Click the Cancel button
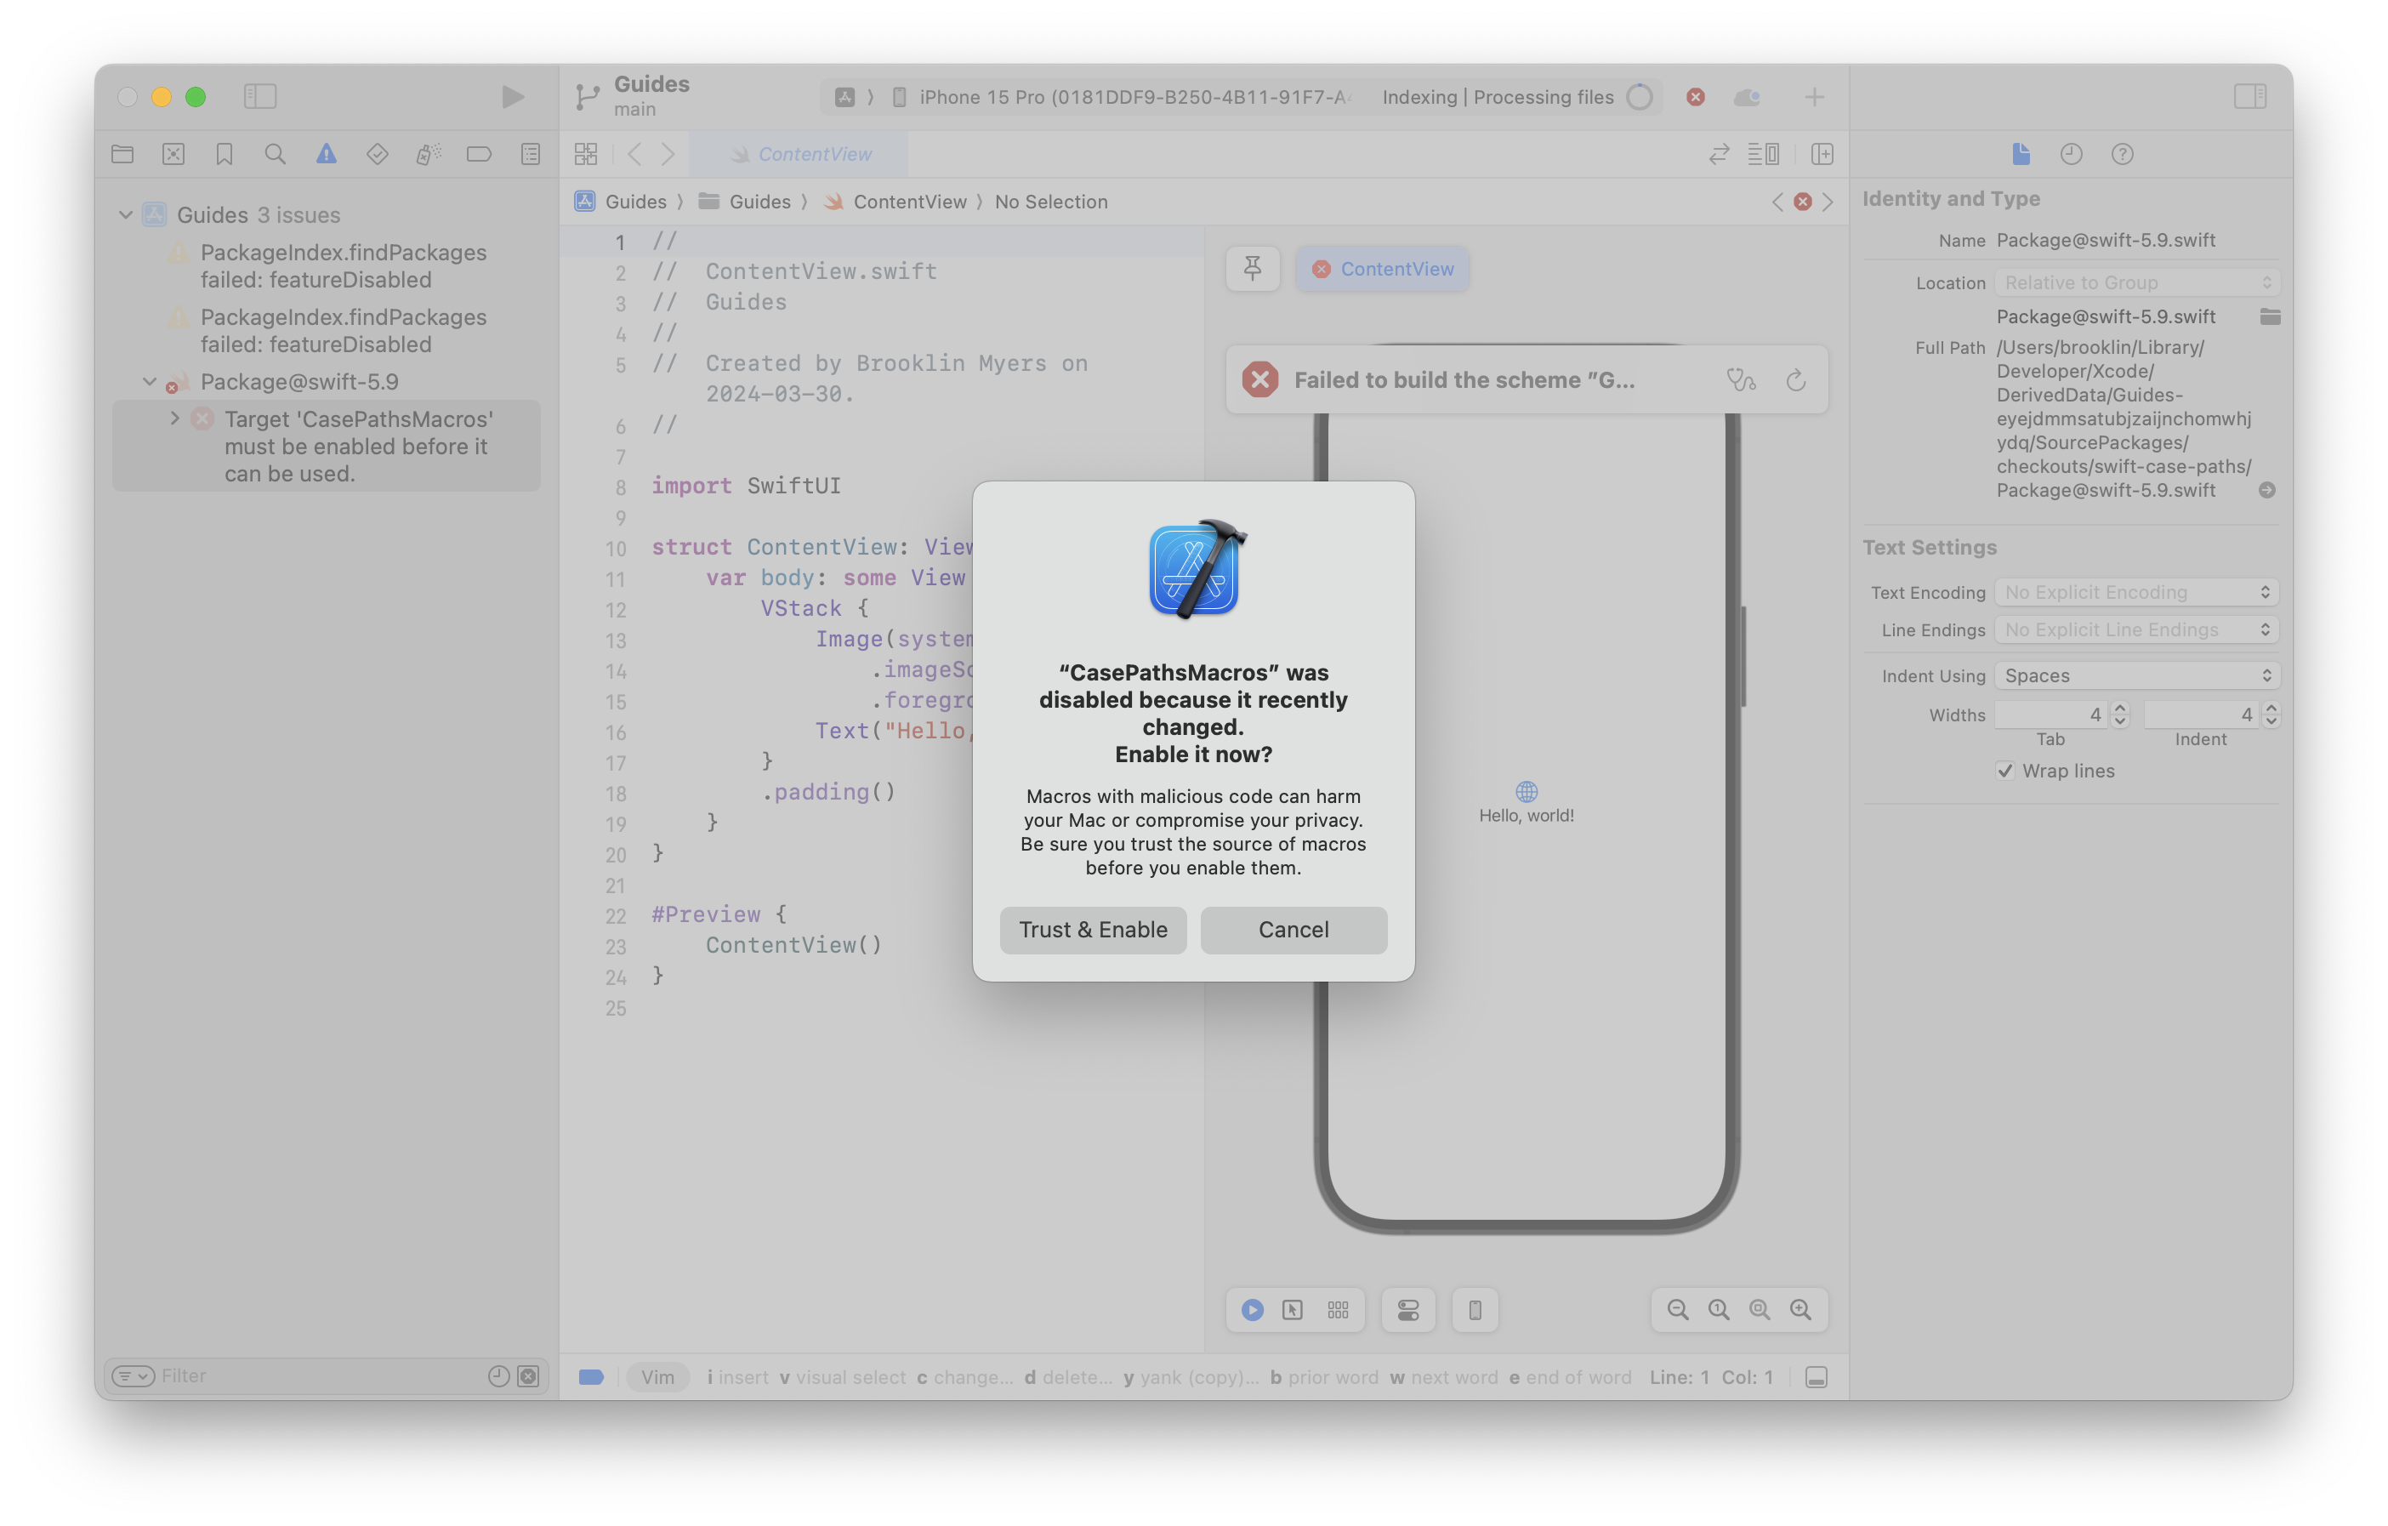 1293,927
